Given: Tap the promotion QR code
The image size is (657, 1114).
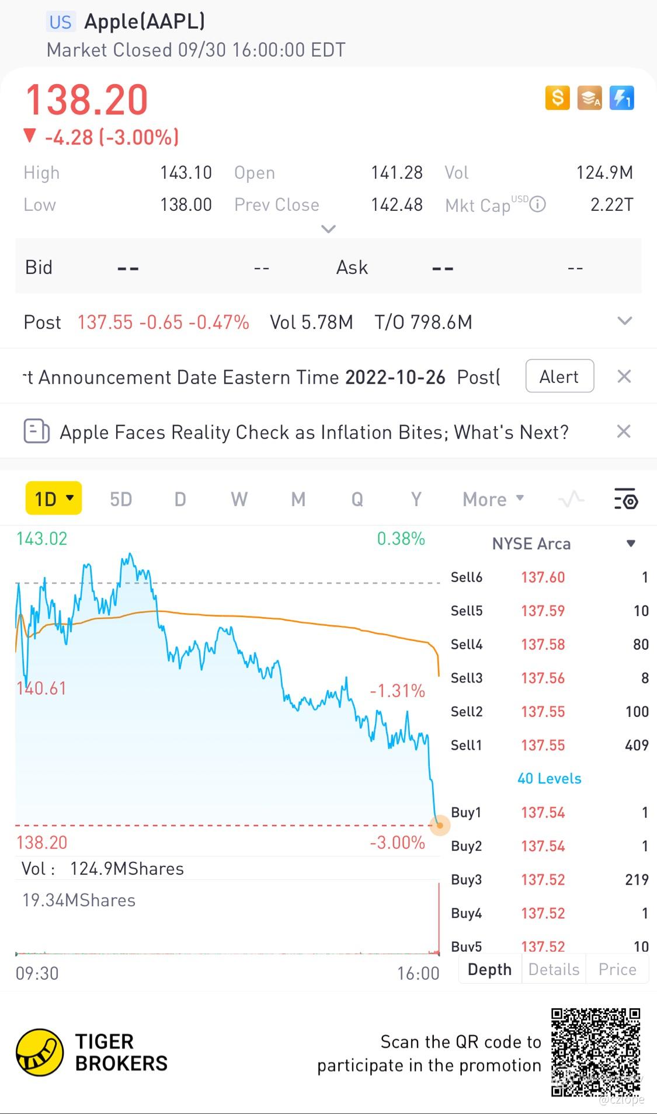Looking at the screenshot, I should pyautogui.click(x=596, y=1053).
